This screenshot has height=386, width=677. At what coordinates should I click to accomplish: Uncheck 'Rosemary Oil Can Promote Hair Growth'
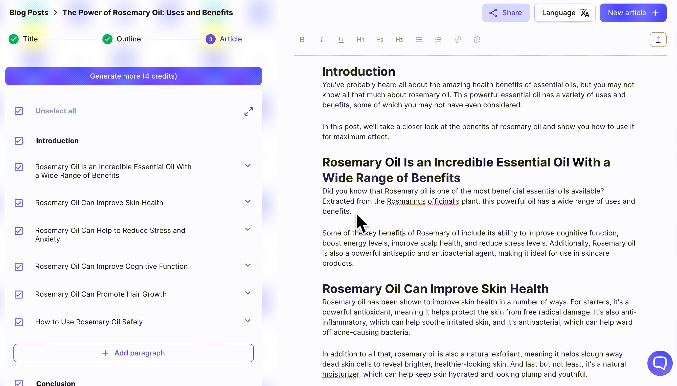click(19, 294)
